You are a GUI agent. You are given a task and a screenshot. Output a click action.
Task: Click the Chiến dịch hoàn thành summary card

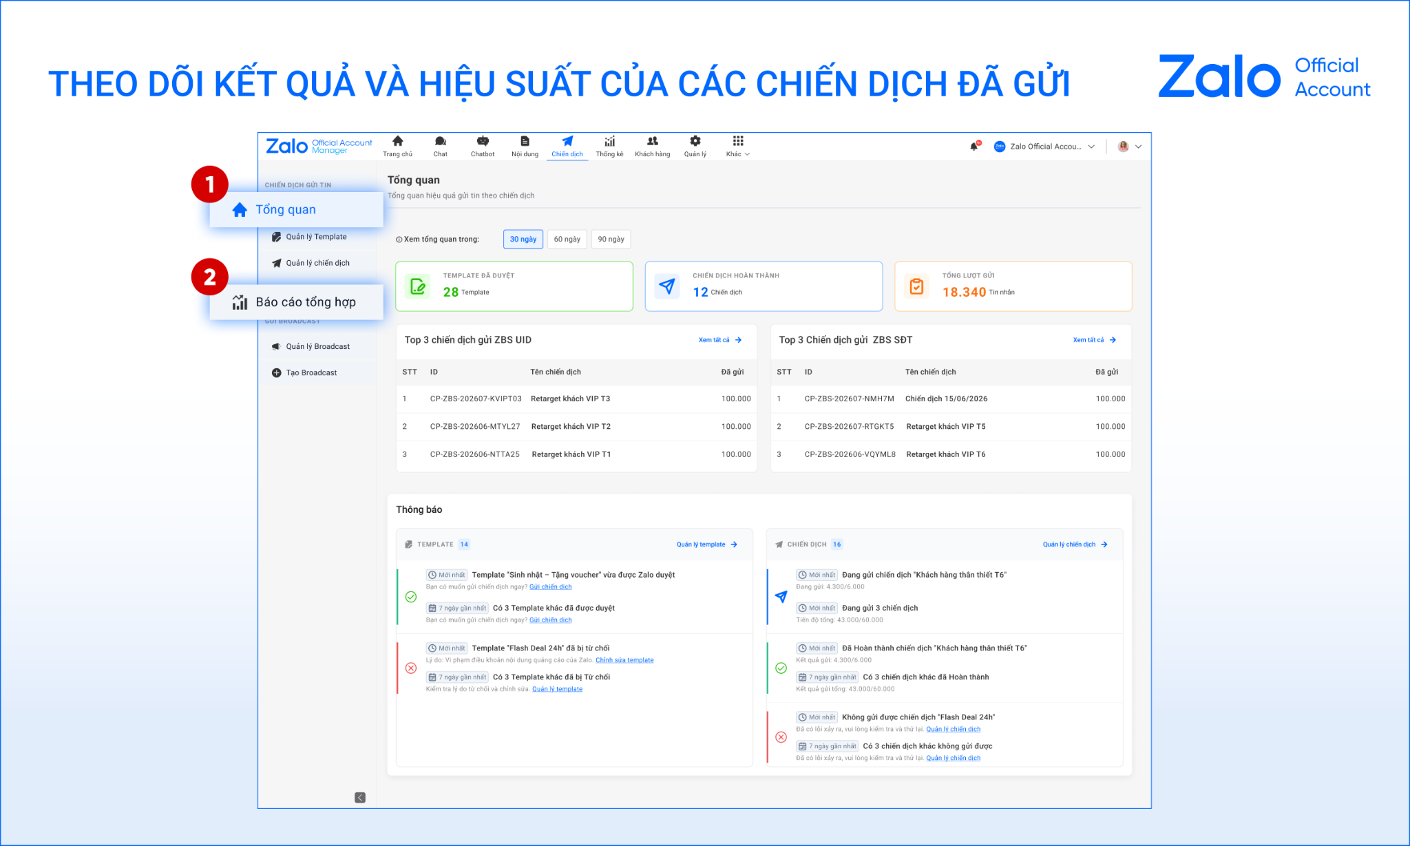(x=764, y=286)
